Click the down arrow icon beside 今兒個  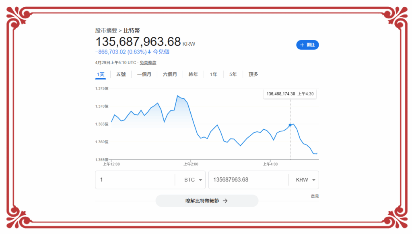tap(149, 52)
